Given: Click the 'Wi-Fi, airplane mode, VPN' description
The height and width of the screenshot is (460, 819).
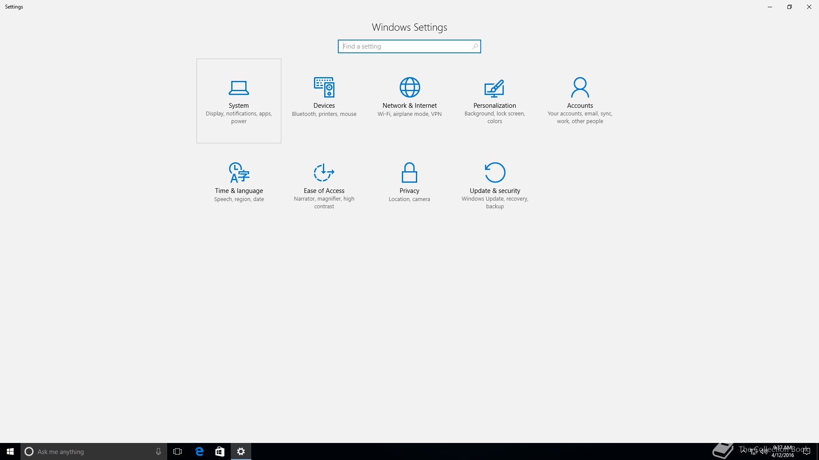Looking at the screenshot, I should tap(409, 114).
